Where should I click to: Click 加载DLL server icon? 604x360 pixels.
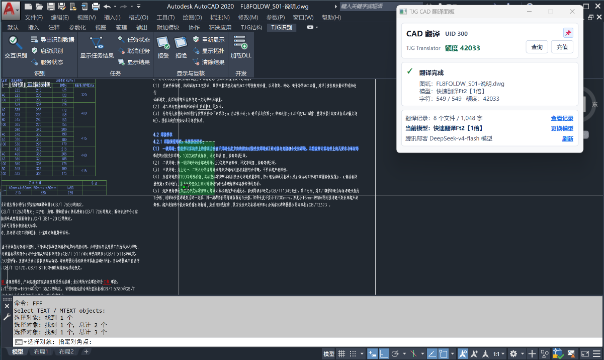[241, 48]
